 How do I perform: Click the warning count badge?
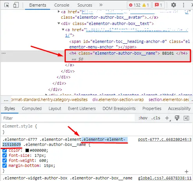pos(146,5)
